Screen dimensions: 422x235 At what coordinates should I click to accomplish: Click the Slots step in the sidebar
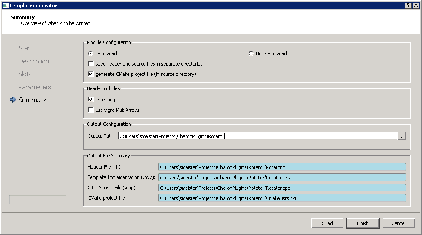pyautogui.click(x=25, y=74)
